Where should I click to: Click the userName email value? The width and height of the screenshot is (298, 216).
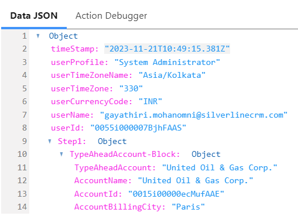click(194, 115)
